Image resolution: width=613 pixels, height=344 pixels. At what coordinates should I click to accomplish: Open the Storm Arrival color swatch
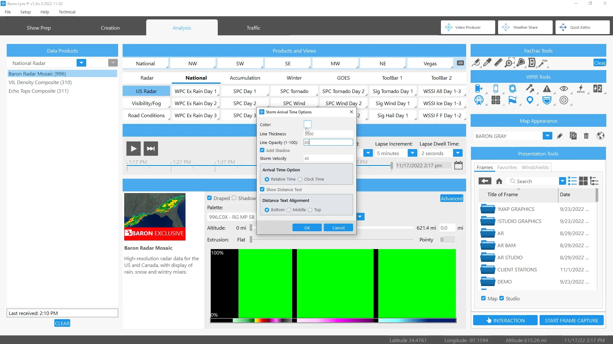tap(307, 124)
